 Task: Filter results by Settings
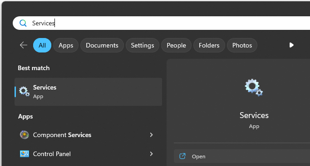click(143, 45)
